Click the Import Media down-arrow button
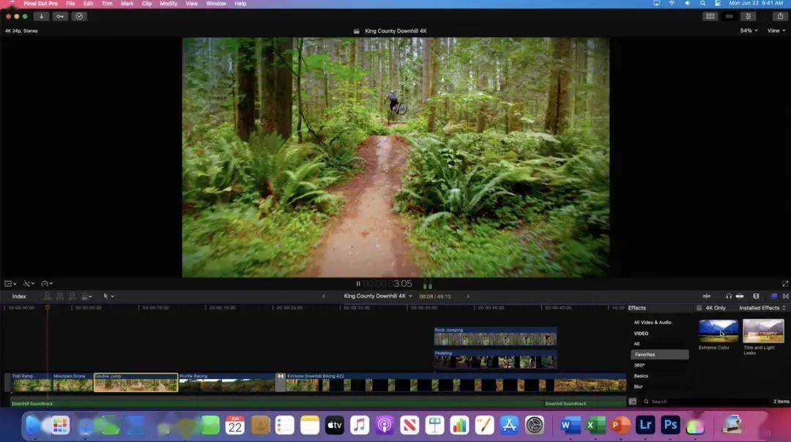Screen dimensions: 791x442 coord(41,16)
